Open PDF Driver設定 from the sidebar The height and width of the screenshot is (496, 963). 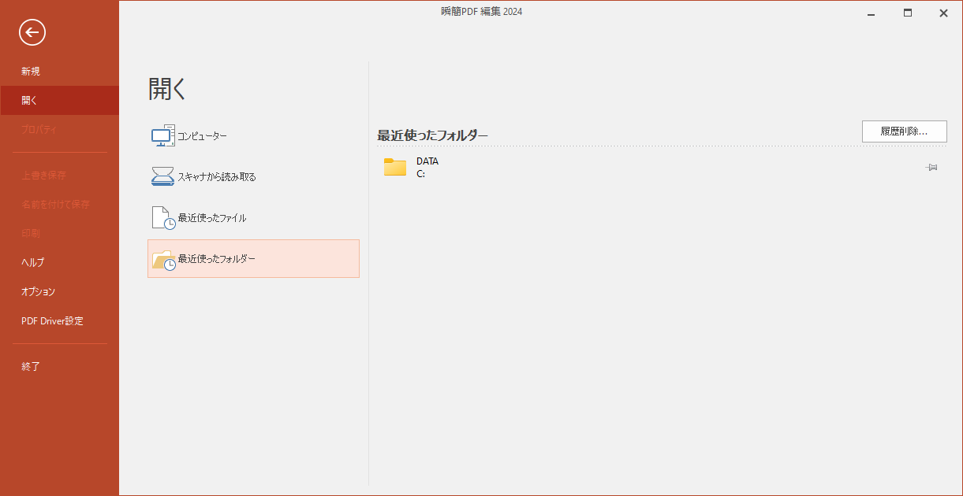(x=60, y=321)
